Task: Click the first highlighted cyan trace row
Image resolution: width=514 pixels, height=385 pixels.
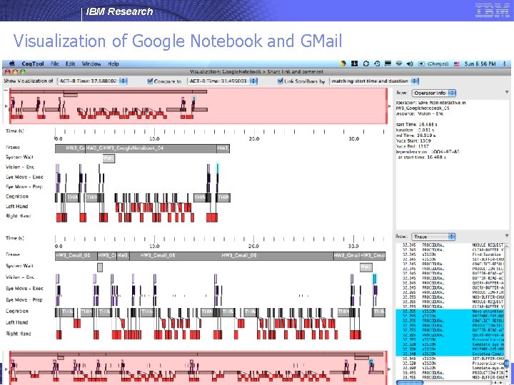Action: (x=450, y=312)
